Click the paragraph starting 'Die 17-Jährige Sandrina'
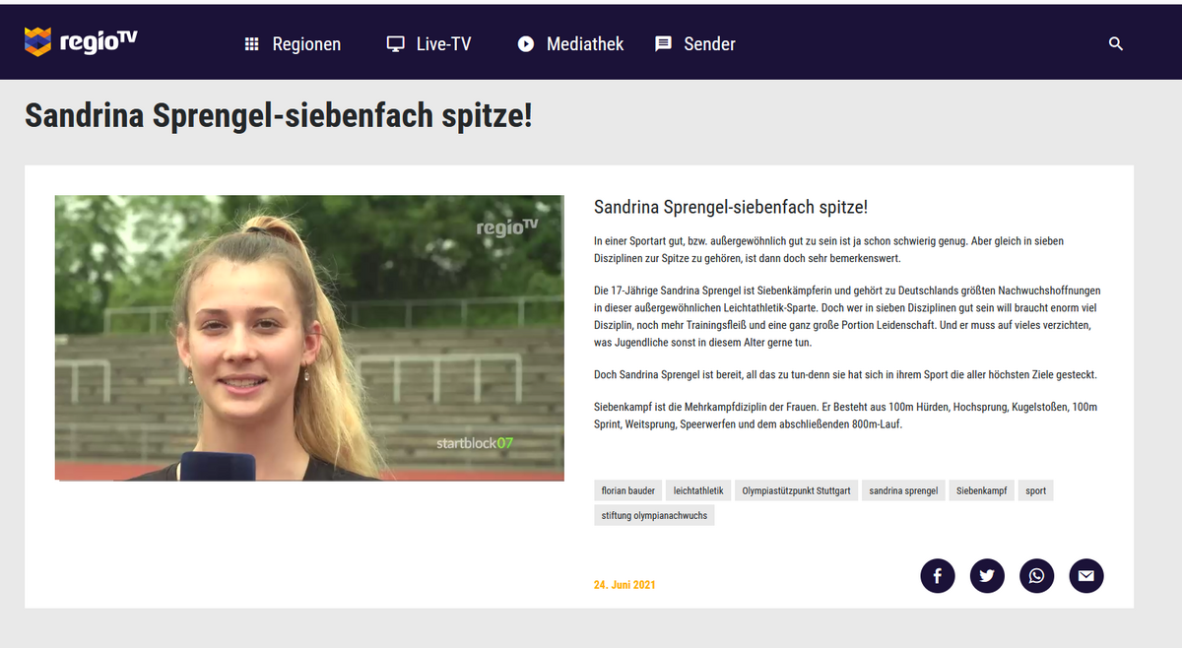Screen dimensions: 1182x648 847,317
